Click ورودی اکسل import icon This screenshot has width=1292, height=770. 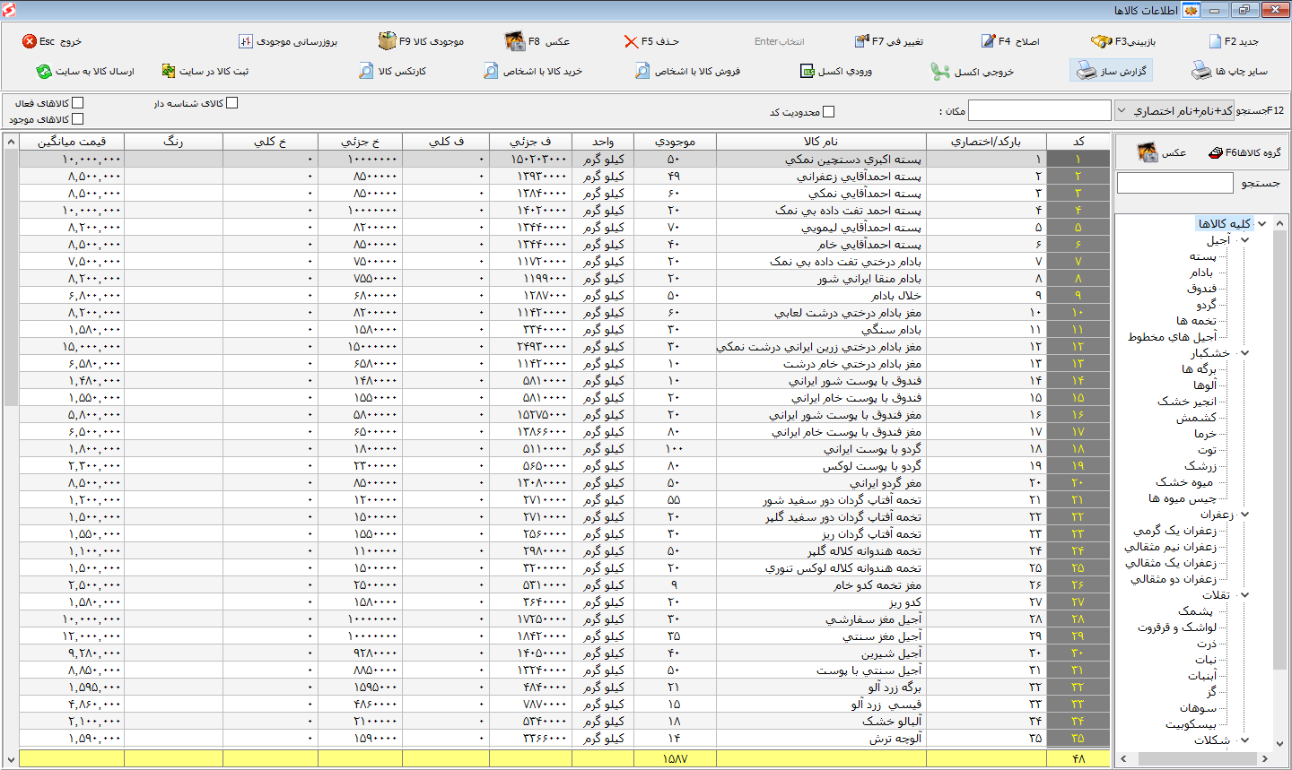pos(807,71)
